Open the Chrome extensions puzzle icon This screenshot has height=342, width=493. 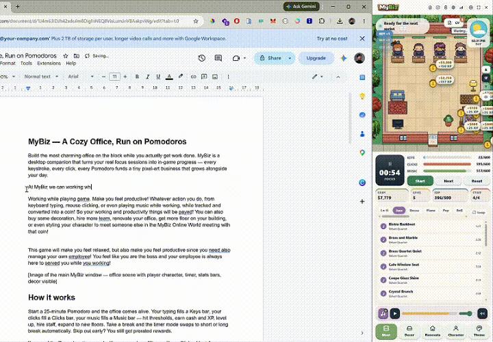[x=322, y=21]
